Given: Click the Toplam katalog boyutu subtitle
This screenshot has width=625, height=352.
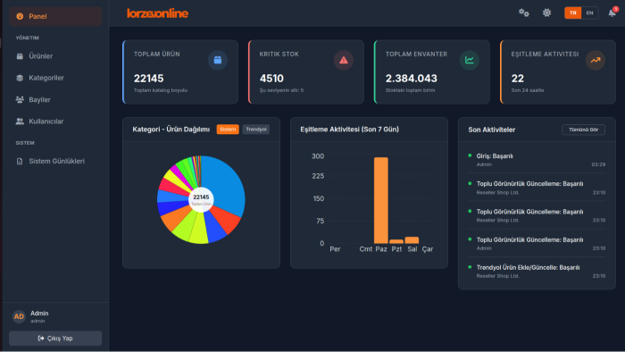Looking at the screenshot, I should click(x=161, y=90).
